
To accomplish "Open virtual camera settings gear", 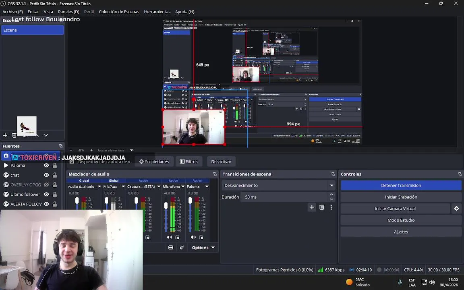I will pyautogui.click(x=457, y=209).
